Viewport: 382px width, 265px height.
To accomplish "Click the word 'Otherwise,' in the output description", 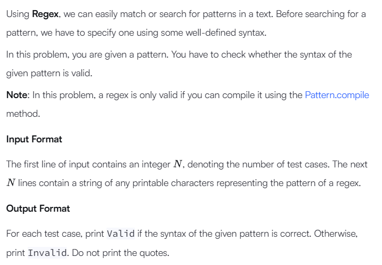I will tap(336, 234).
